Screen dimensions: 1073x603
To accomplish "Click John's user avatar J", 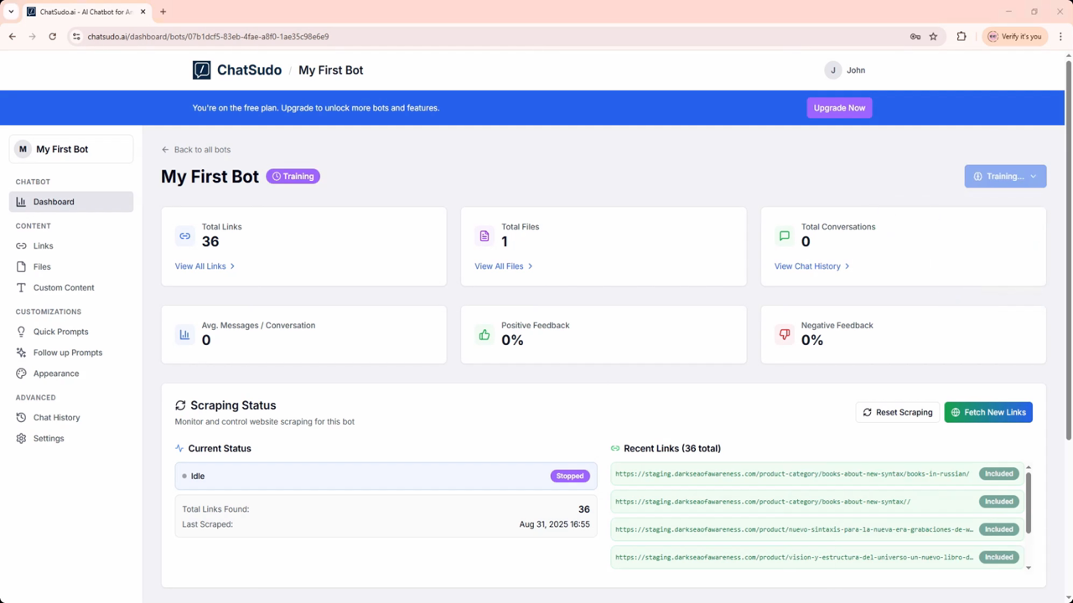I will click(832, 70).
